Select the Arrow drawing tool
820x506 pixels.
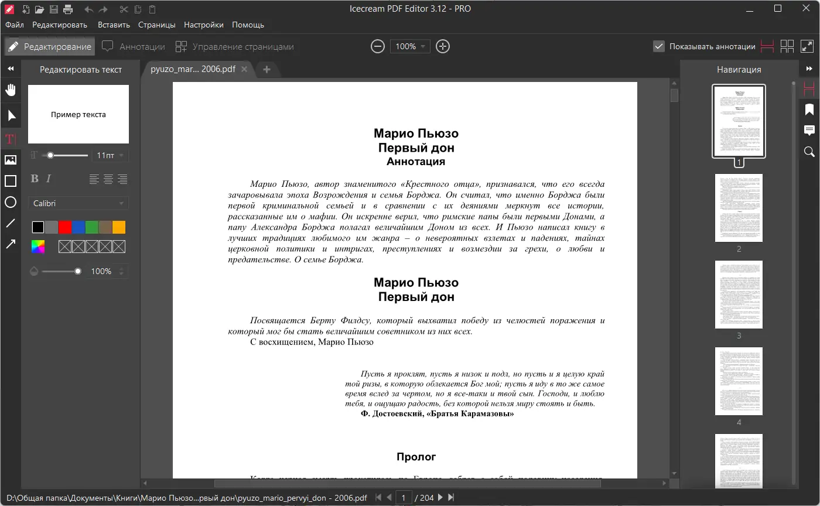(11, 244)
